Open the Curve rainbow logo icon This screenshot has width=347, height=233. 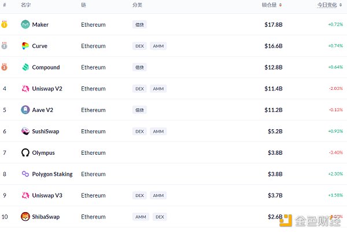pyautogui.click(x=25, y=46)
